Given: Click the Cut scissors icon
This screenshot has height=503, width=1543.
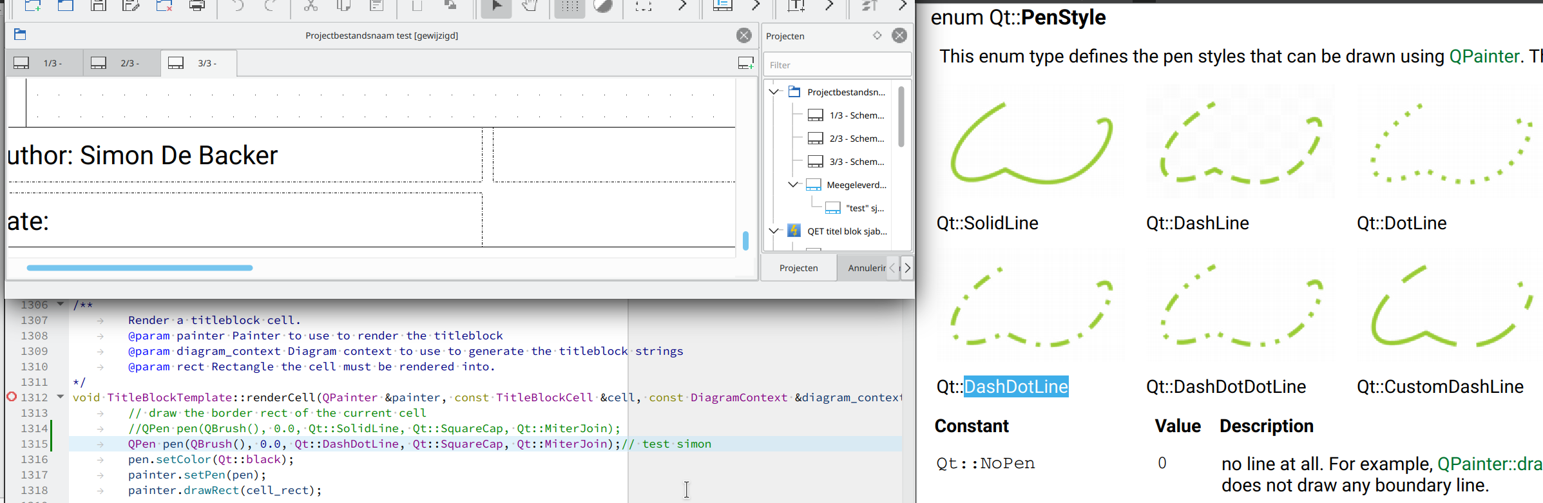Looking at the screenshot, I should click(x=311, y=6).
